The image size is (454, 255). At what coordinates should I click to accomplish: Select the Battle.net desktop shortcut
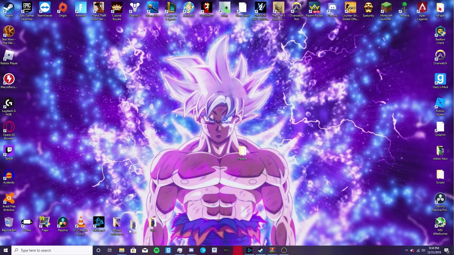(99, 224)
